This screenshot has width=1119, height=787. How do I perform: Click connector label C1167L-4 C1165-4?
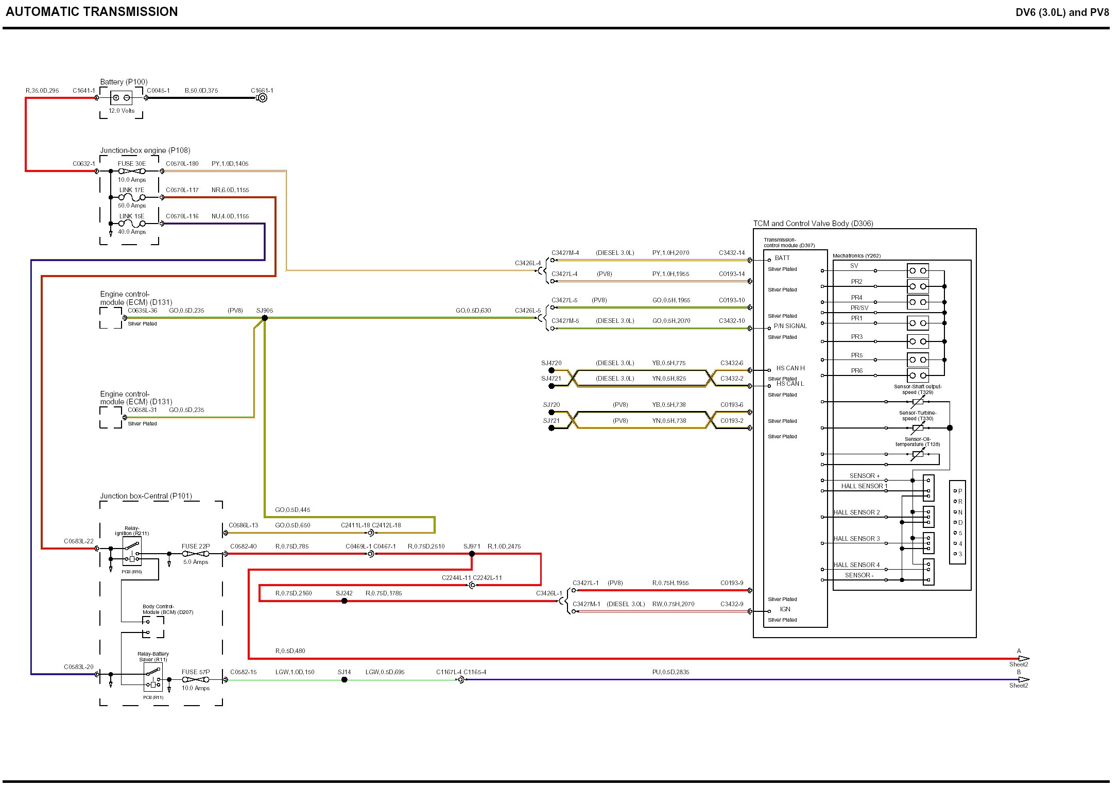click(x=461, y=672)
